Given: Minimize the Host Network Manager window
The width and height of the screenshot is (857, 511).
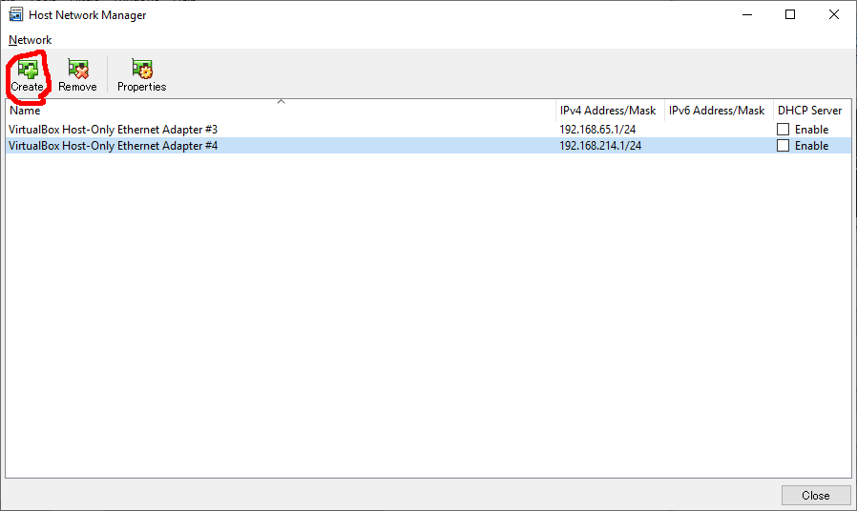Looking at the screenshot, I should 747,14.
